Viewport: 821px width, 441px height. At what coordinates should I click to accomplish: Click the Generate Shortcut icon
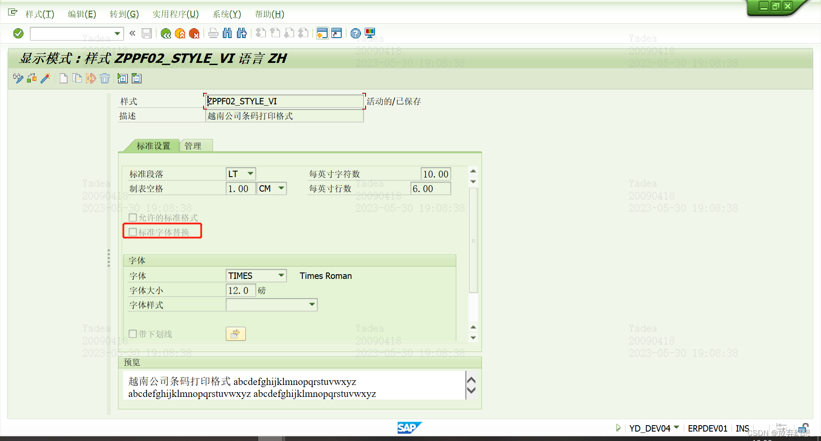337,33
